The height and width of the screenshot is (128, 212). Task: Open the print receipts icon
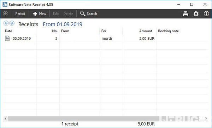[185, 14]
